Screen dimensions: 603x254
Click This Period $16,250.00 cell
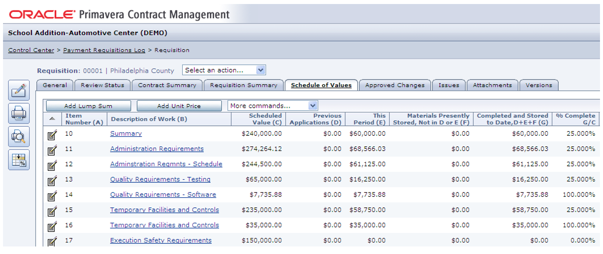(368, 179)
